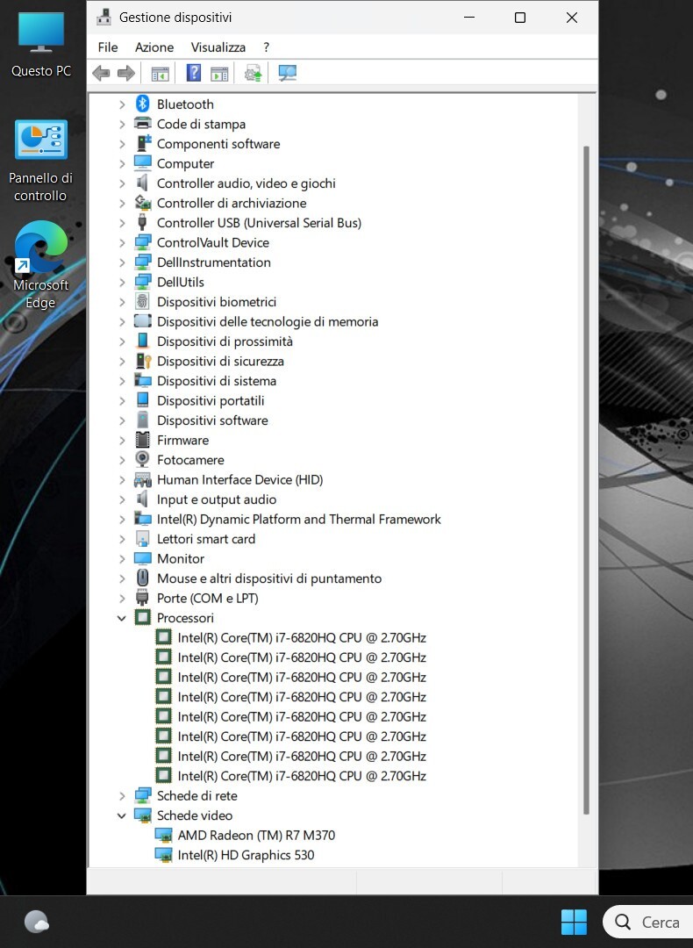Click the AMD Radeon R7 M370 icon

(x=163, y=836)
